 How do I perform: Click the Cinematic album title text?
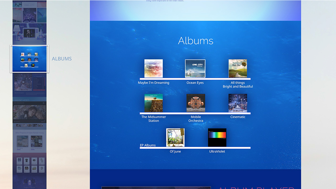point(238,117)
